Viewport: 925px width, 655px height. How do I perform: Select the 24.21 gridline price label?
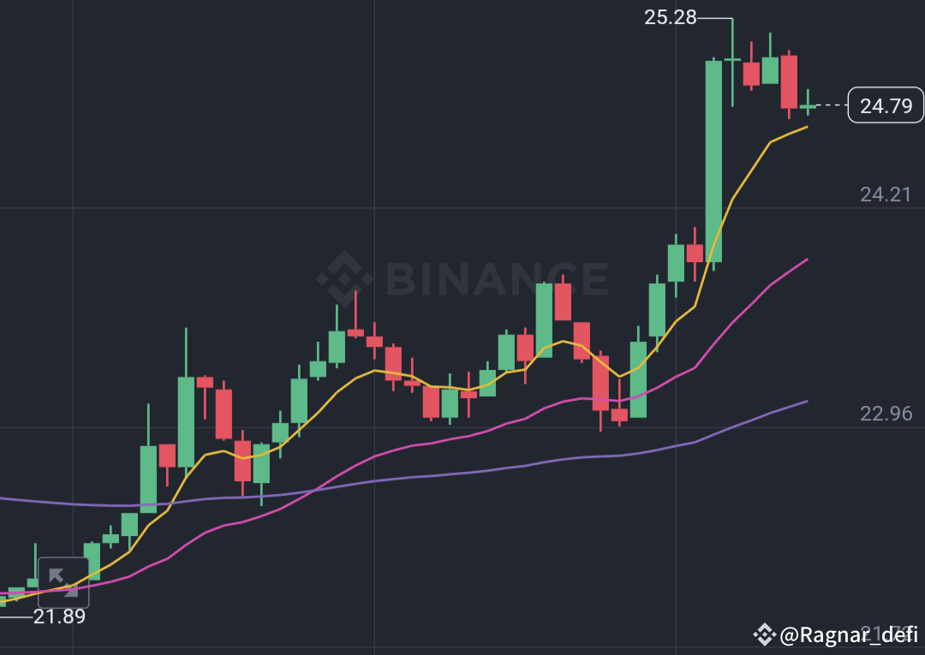coord(886,194)
